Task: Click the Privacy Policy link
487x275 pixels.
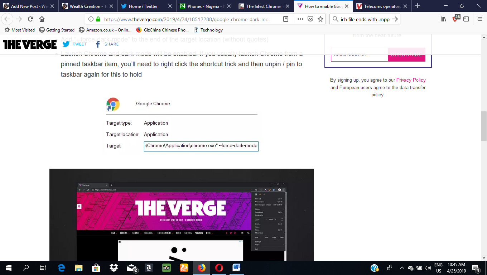Action: click(411, 80)
